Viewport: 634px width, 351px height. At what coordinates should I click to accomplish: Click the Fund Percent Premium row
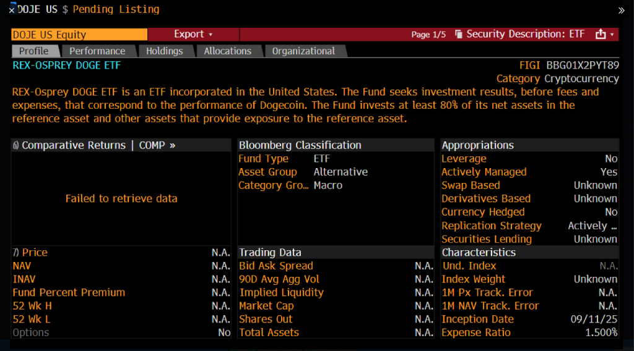coord(121,292)
